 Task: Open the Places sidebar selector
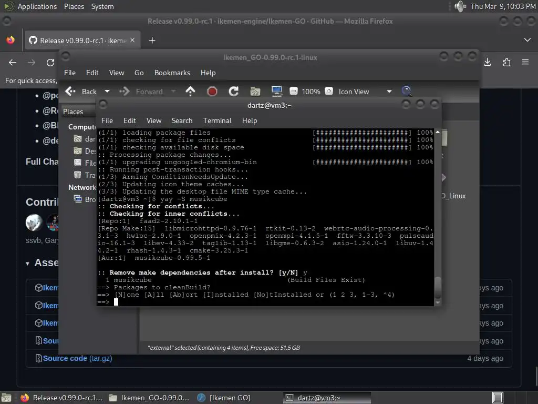pyautogui.click(x=79, y=112)
